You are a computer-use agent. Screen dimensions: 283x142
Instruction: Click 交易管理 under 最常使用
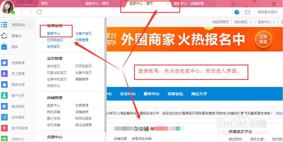(82, 40)
